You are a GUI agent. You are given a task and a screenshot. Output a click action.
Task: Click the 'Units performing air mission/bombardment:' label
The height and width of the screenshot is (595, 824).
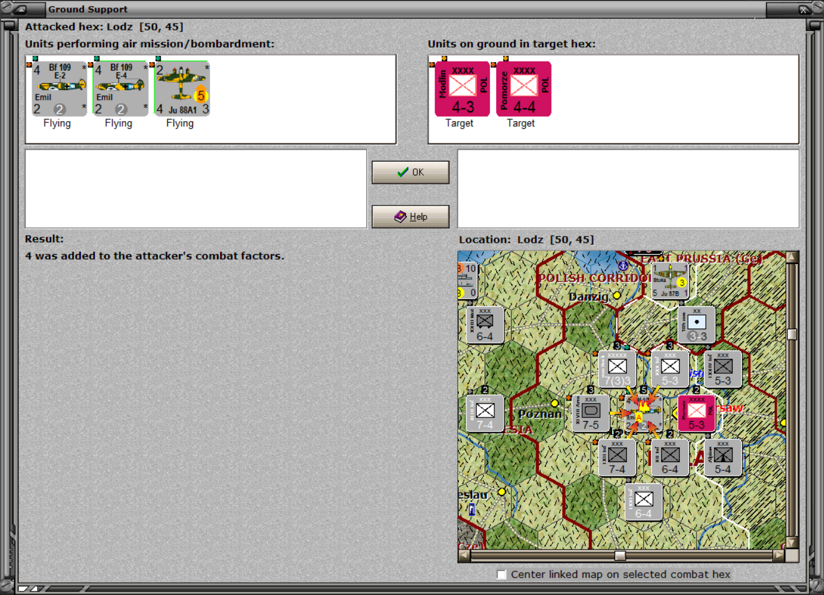(149, 44)
